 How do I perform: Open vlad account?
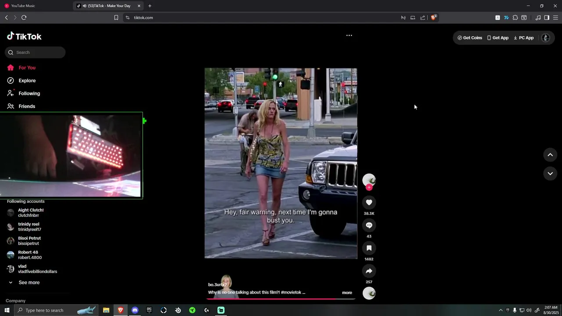pyautogui.click(x=37, y=269)
